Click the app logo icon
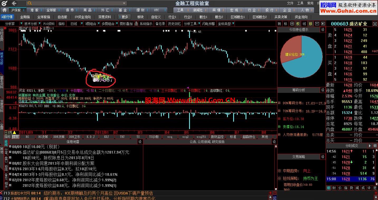The height and width of the screenshot is (200, 378). (5, 3)
